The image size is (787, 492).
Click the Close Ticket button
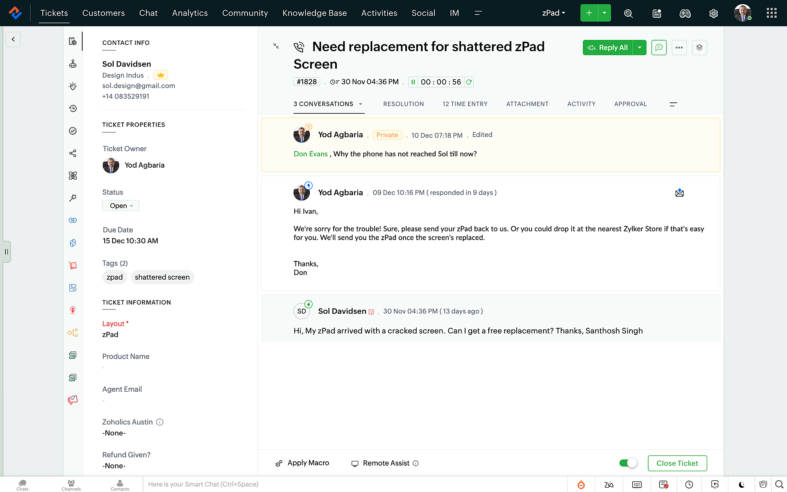(677, 463)
